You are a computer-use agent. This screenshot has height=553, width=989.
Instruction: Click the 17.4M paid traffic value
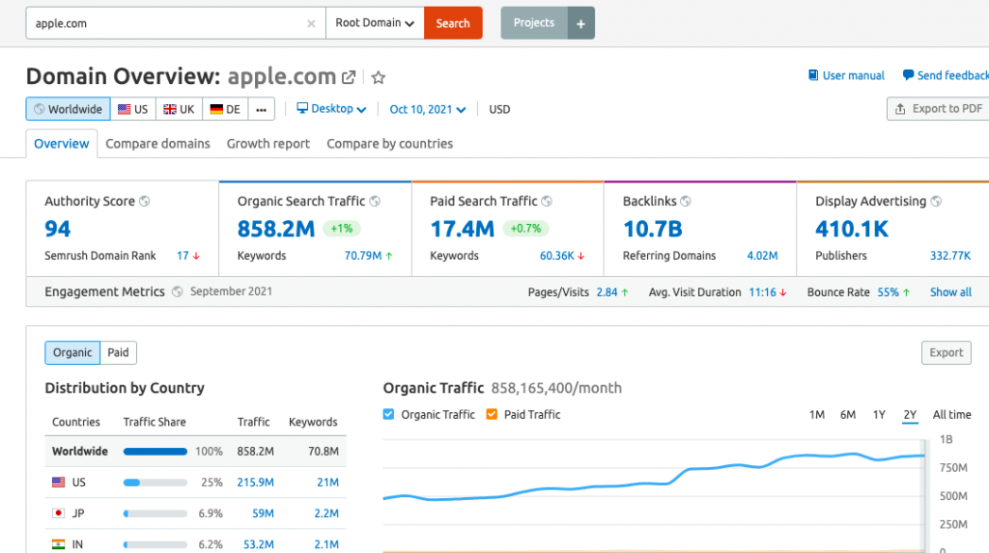[x=462, y=229]
